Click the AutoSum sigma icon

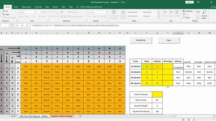[x=184, y=11]
